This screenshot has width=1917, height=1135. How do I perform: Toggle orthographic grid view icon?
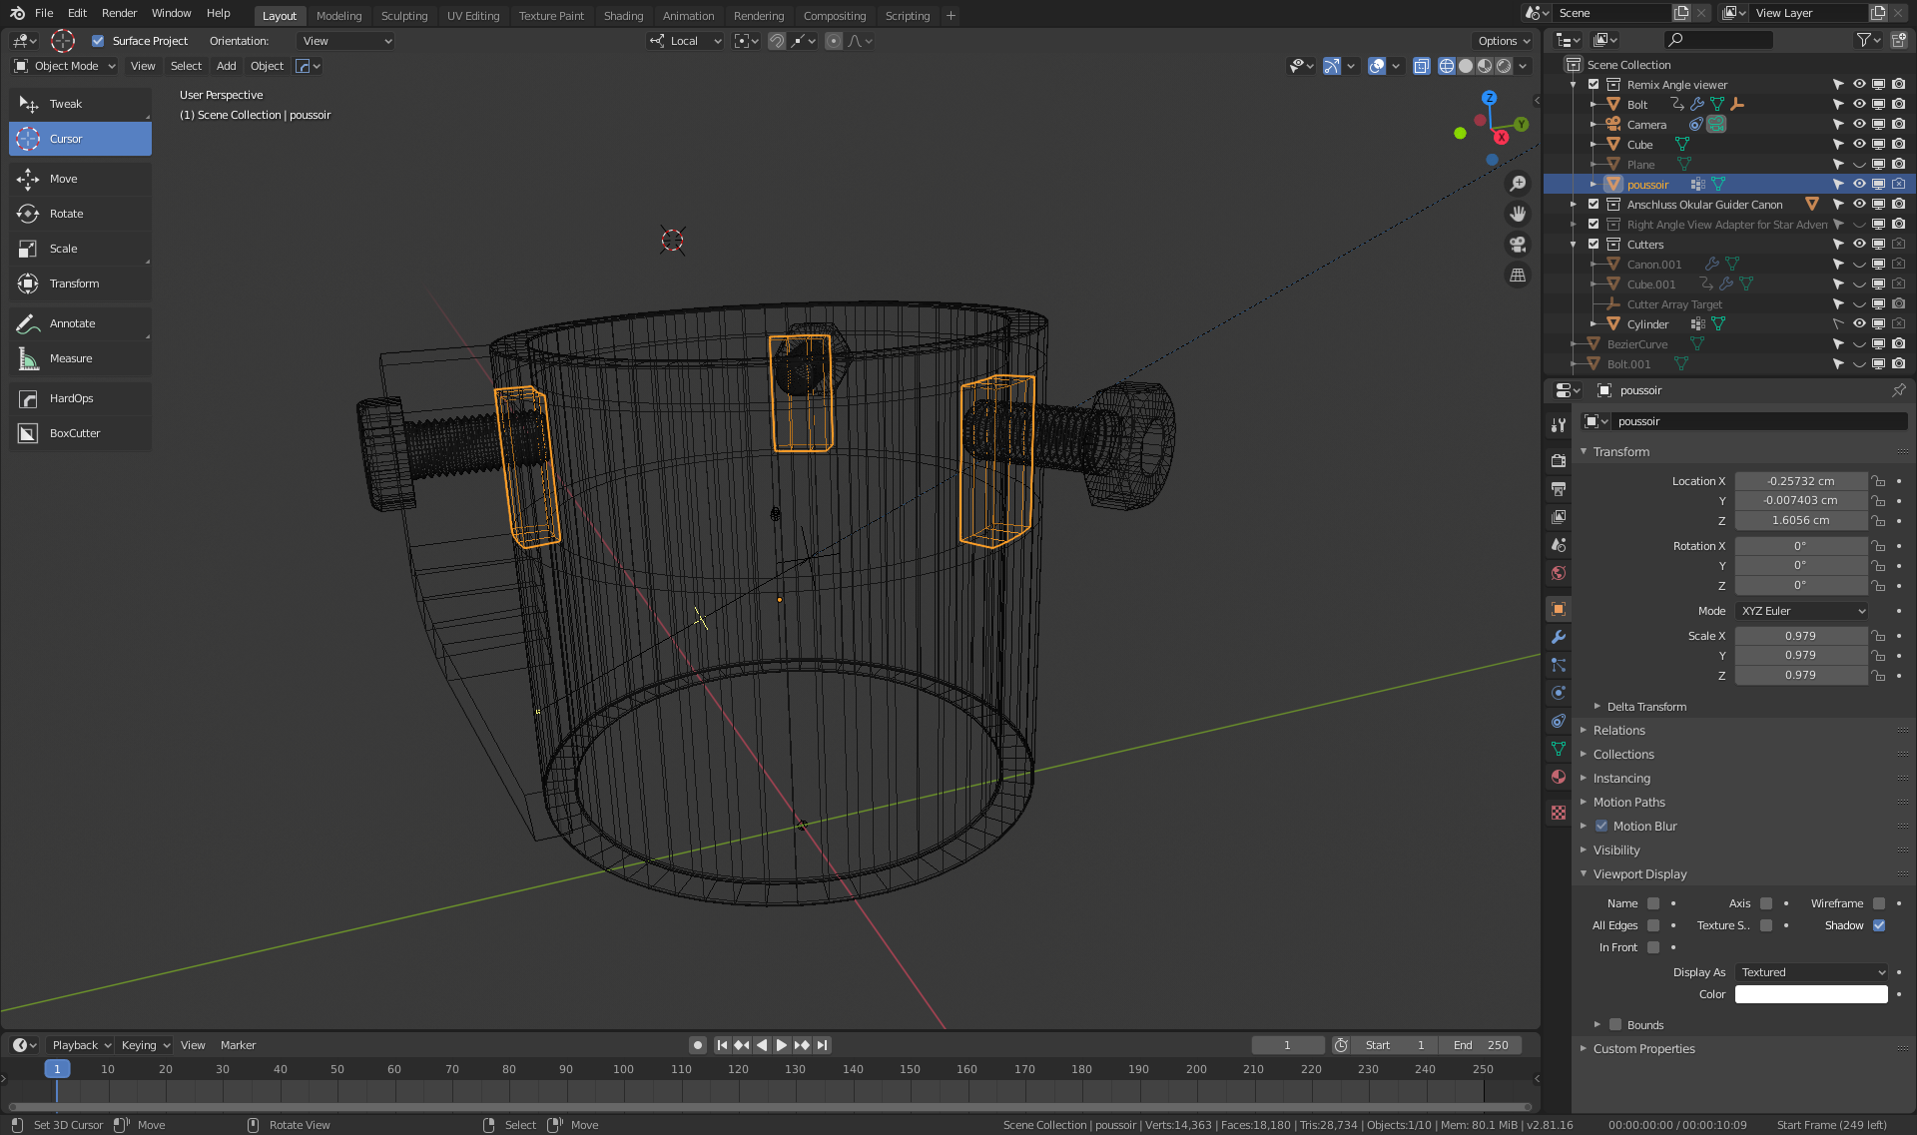[x=1518, y=276]
